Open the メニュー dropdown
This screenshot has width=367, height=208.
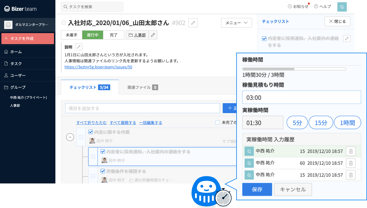236,23
